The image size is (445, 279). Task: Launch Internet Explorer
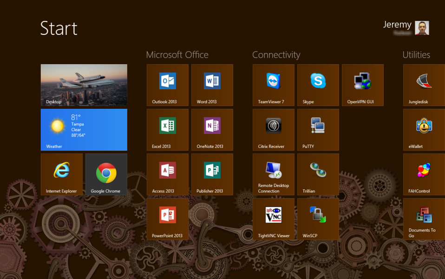[62, 174]
